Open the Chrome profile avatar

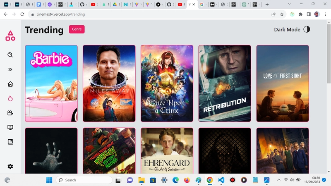(317, 14)
